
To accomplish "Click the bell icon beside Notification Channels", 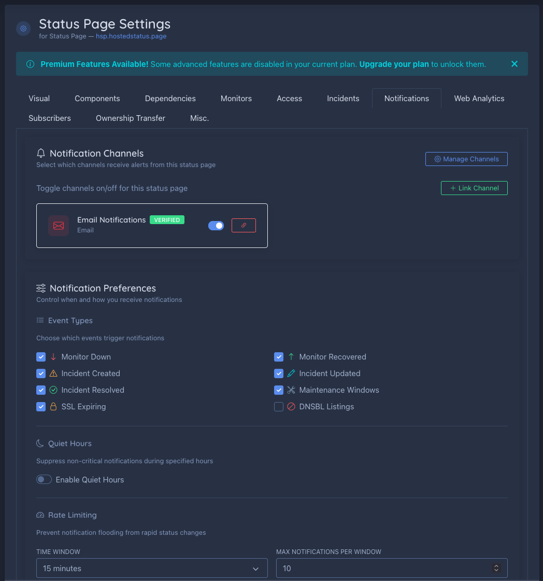I will [41, 153].
